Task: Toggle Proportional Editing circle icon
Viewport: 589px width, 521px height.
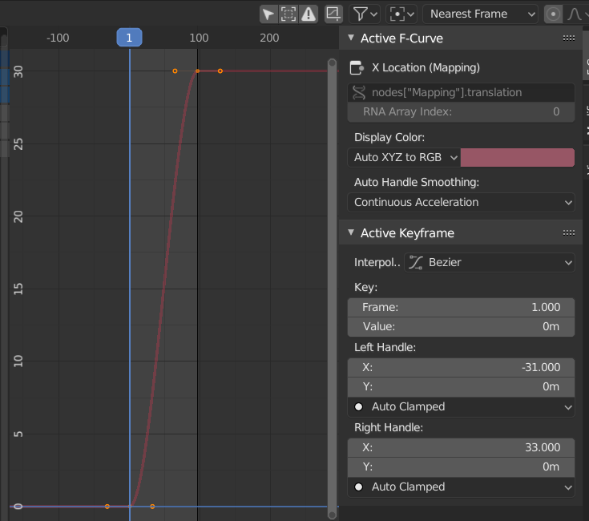Action: (x=553, y=14)
